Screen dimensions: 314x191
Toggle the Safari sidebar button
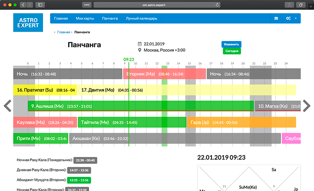(x=40, y=5)
